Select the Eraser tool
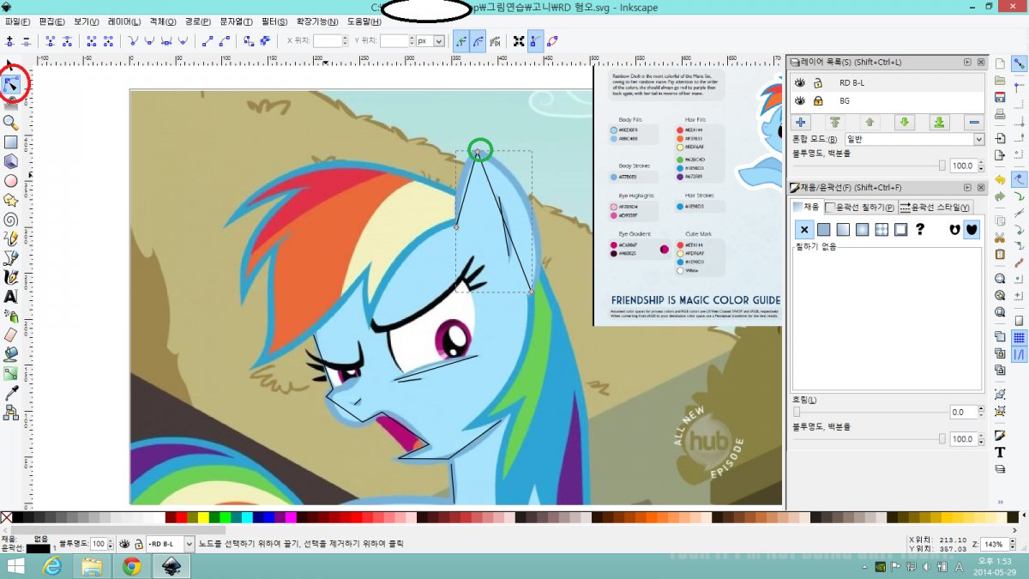This screenshot has height=579, width=1029. pos(11,335)
